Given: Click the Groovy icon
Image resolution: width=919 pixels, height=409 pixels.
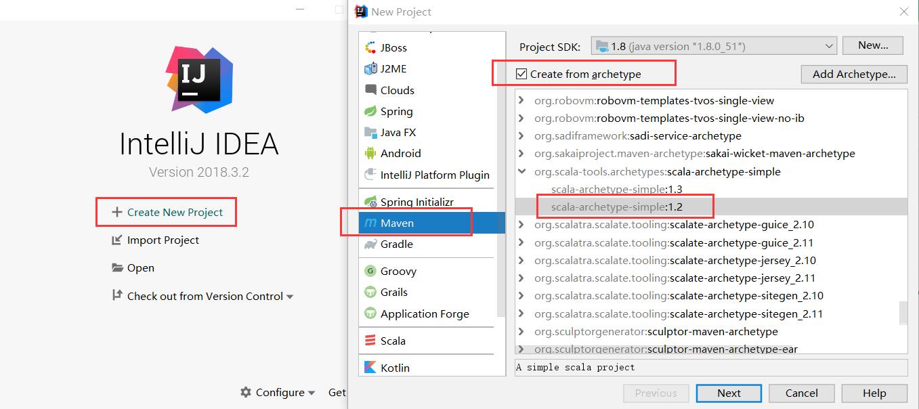Looking at the screenshot, I should click(x=370, y=271).
